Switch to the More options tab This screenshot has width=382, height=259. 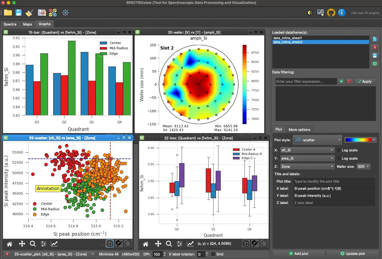(299, 129)
